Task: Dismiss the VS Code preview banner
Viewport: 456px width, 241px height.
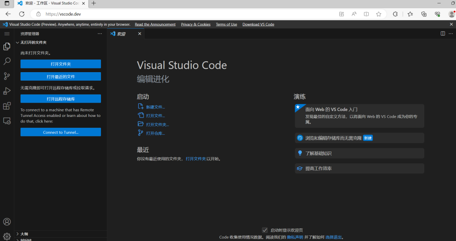Action: point(451,24)
